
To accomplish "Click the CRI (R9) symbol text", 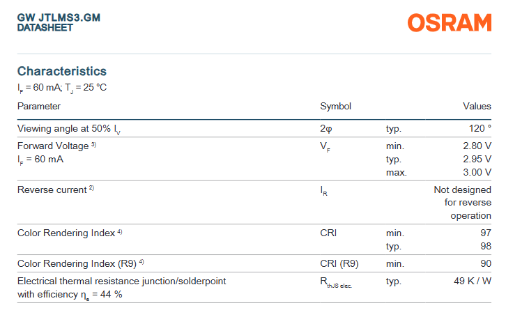I will pos(339,263).
